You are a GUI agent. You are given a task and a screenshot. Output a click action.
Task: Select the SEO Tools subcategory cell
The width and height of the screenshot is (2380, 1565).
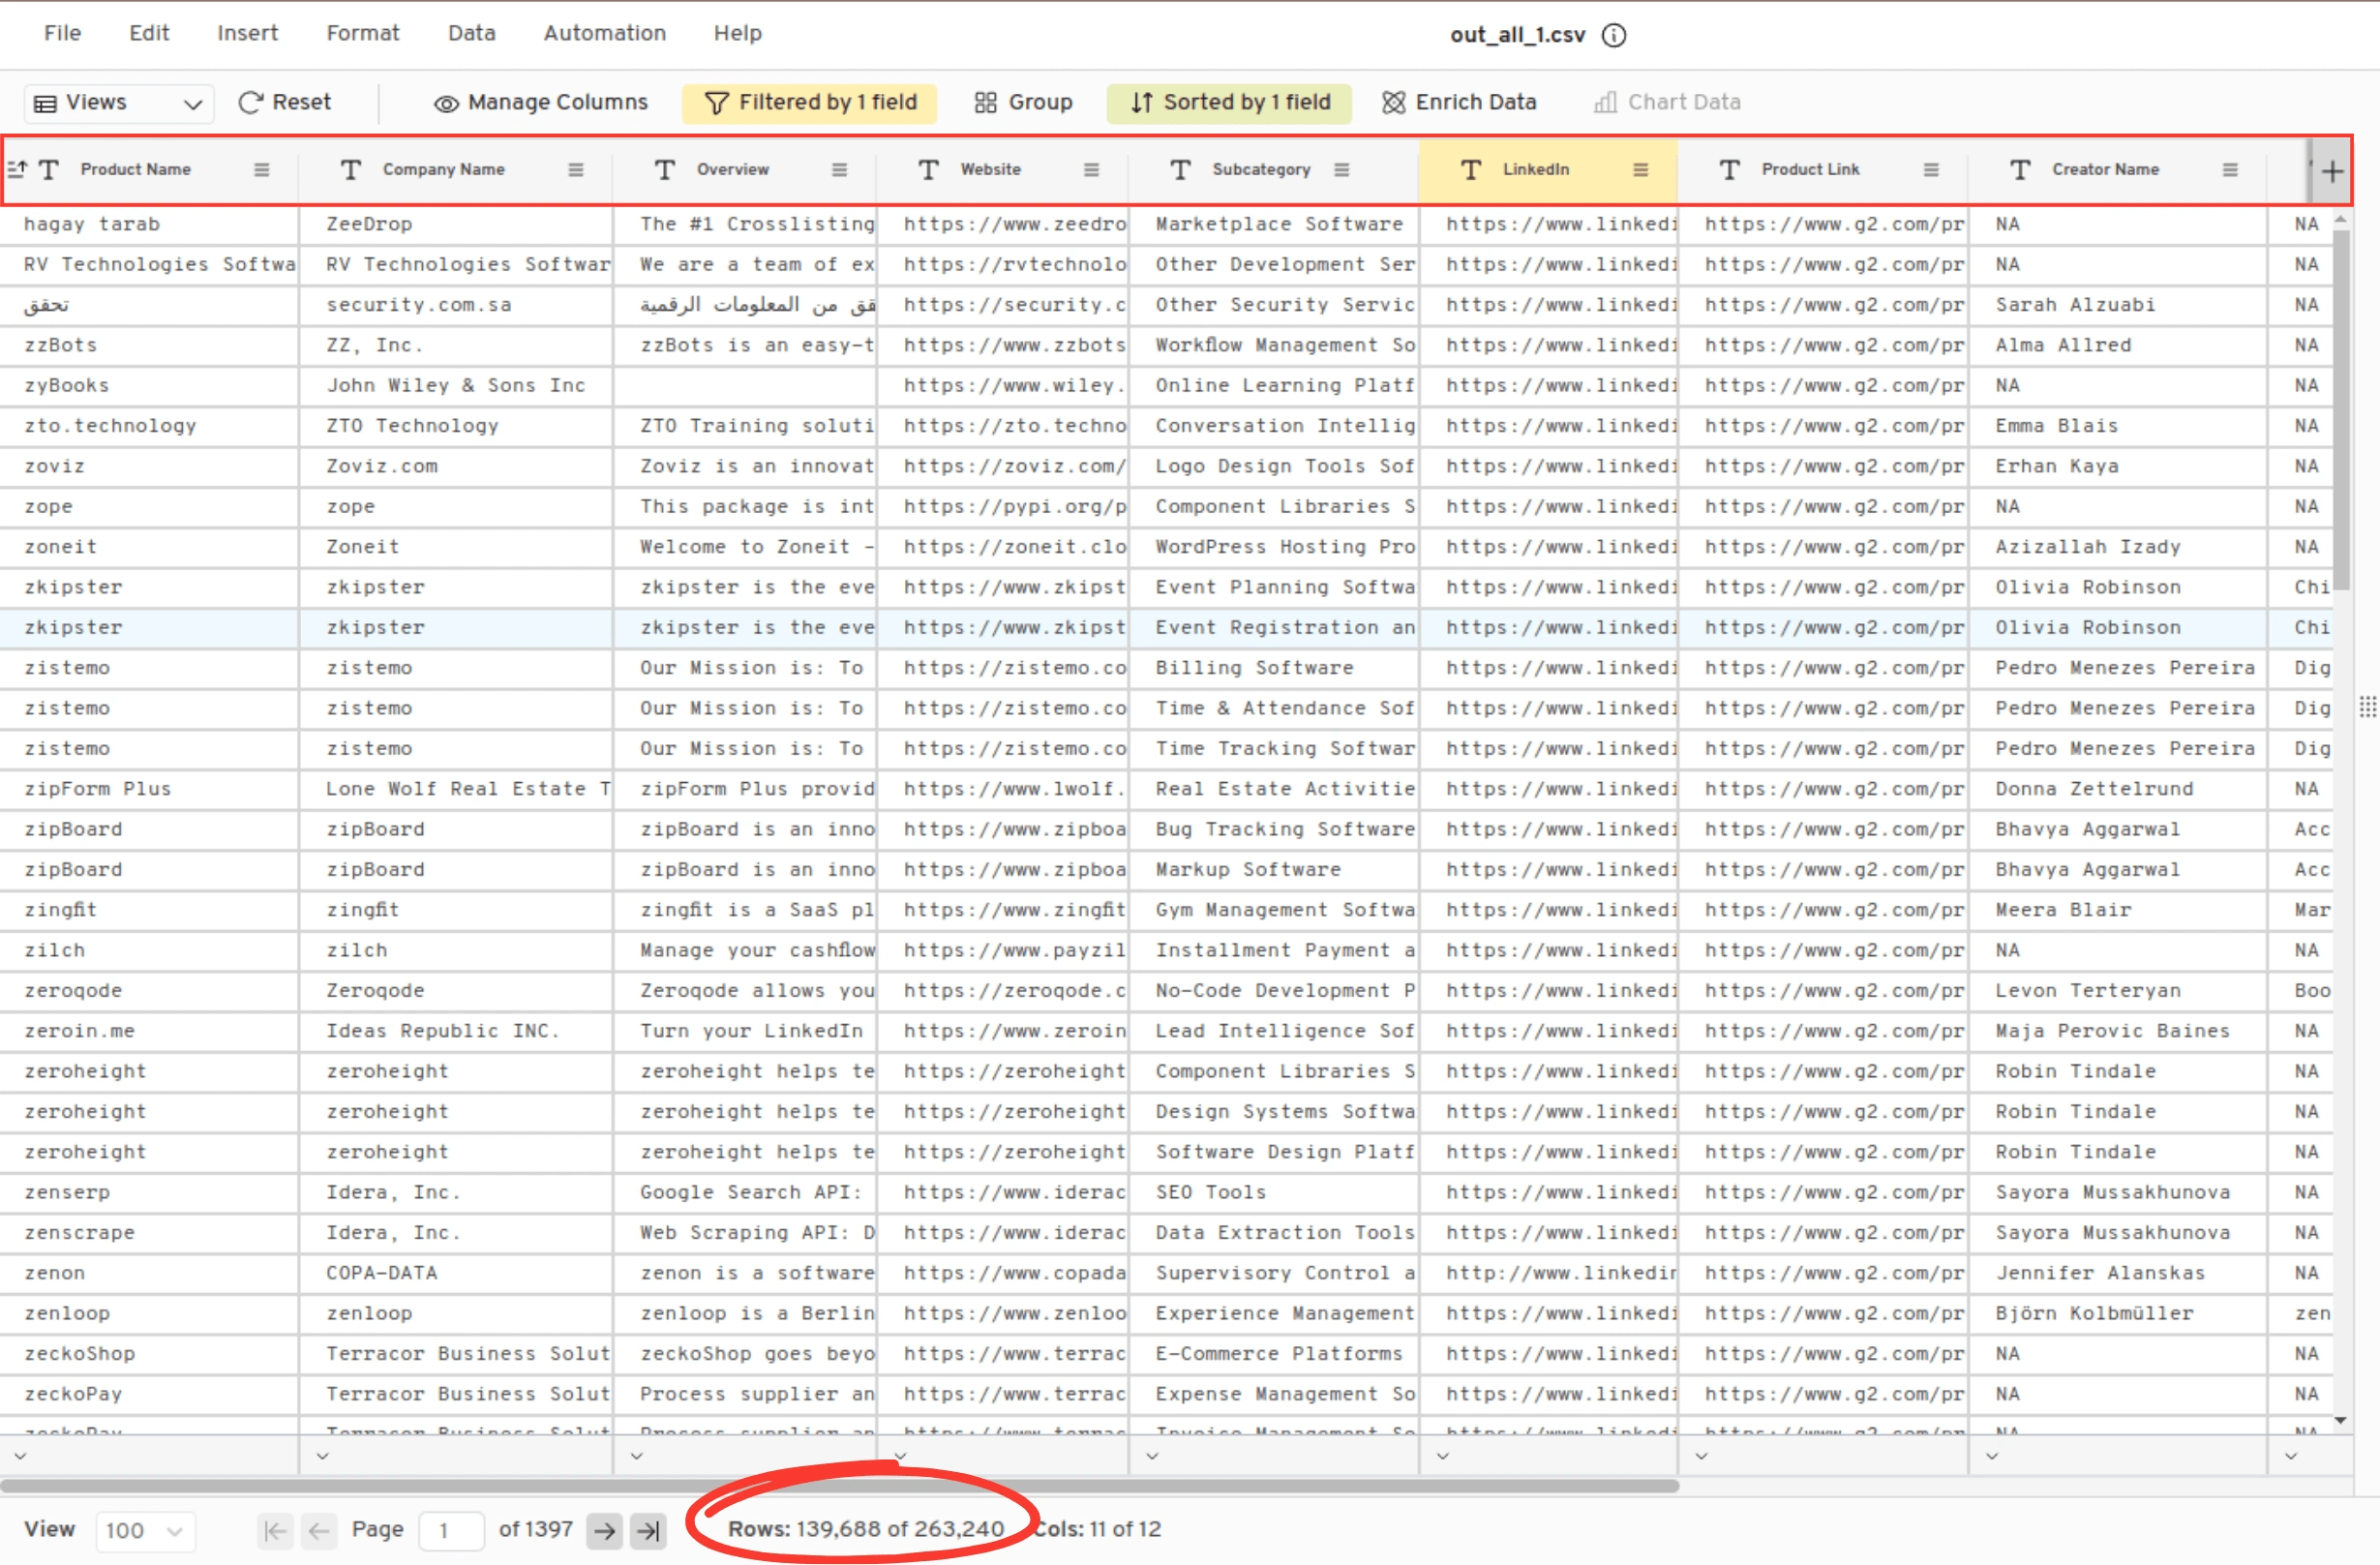click(1273, 1192)
